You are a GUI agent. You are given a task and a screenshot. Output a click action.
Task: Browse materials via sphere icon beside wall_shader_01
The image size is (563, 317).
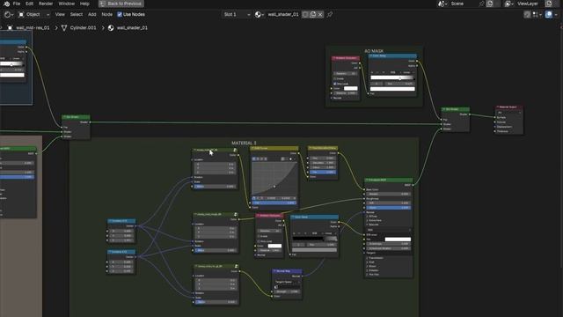click(x=260, y=14)
